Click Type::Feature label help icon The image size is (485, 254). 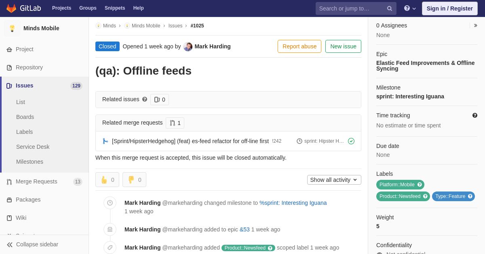(470, 196)
